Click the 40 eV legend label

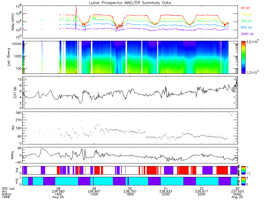[x=245, y=8]
